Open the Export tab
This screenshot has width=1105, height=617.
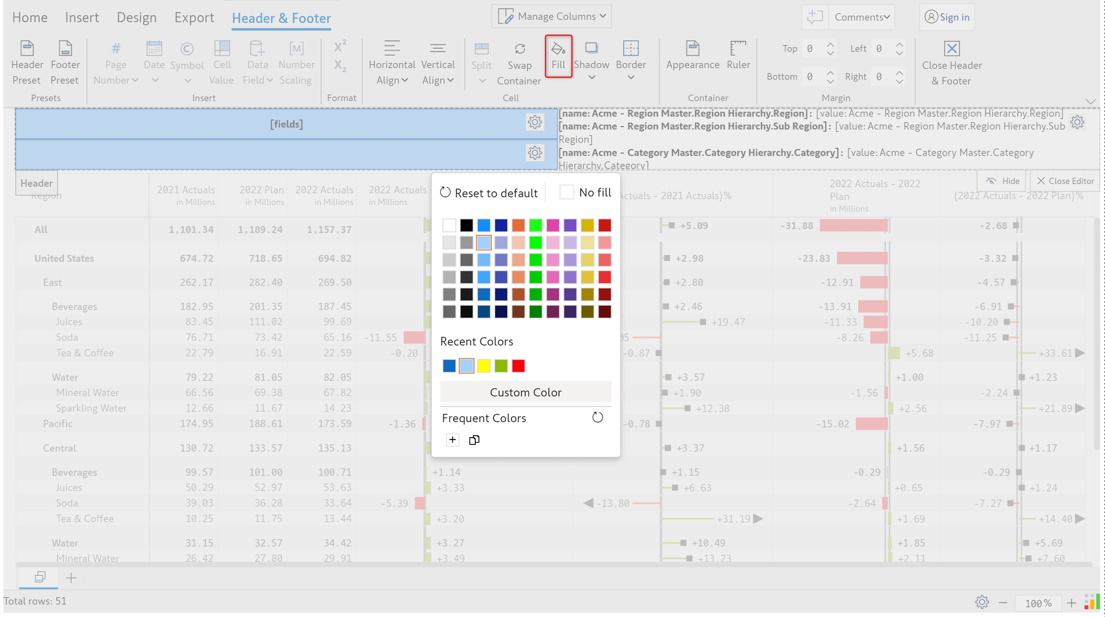point(194,18)
